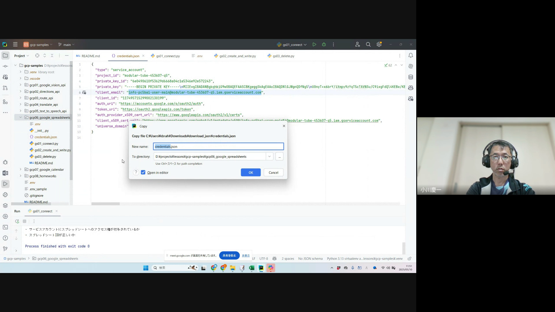The width and height of the screenshot is (555, 312).
Task: Open the Git version control icon
Action: (5, 249)
